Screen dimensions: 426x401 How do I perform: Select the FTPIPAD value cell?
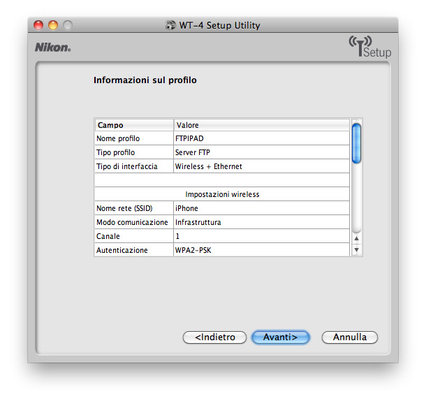click(x=261, y=138)
